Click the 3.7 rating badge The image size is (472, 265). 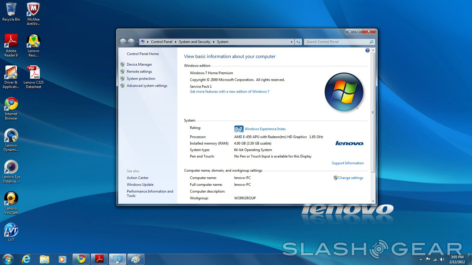pyautogui.click(x=239, y=129)
